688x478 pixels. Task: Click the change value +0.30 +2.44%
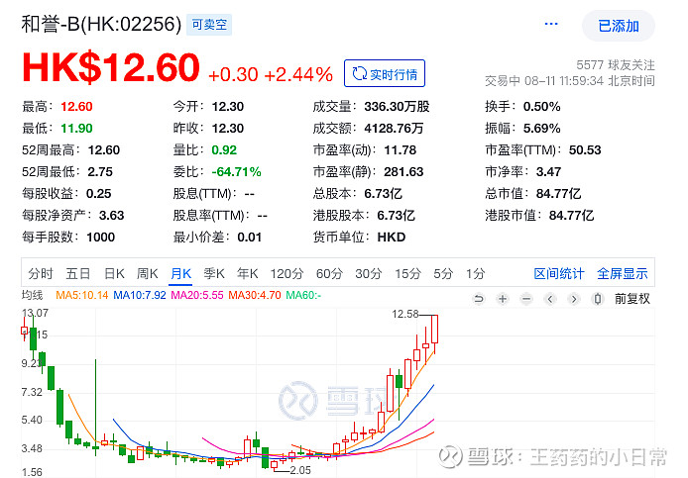click(x=271, y=74)
